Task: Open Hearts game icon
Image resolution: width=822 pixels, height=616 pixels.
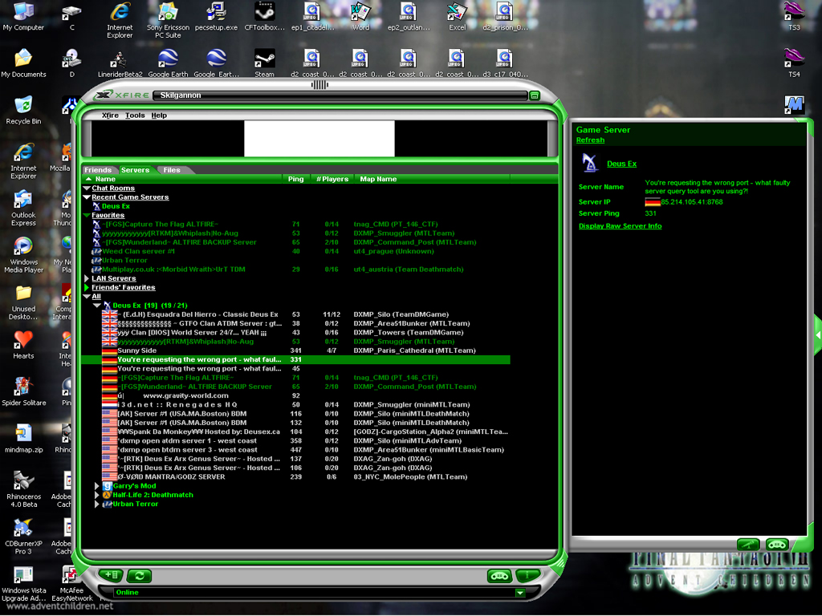Action: [x=23, y=345]
